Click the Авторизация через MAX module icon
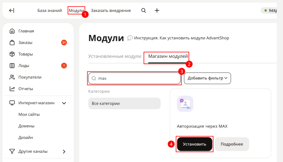Screen dimensions: 283x162 pyautogui.click(x=185, y=104)
